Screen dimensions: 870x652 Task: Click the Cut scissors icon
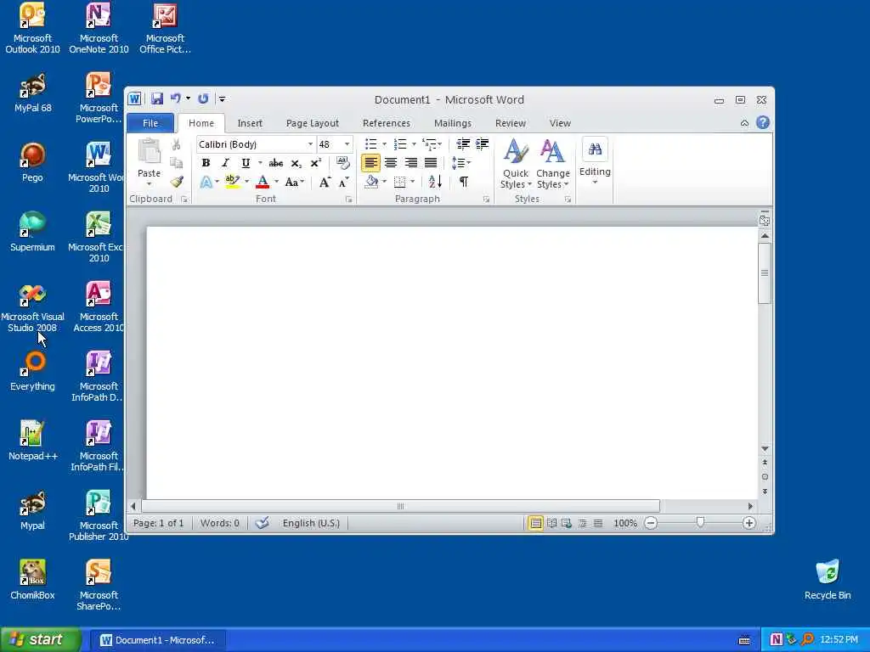click(177, 144)
